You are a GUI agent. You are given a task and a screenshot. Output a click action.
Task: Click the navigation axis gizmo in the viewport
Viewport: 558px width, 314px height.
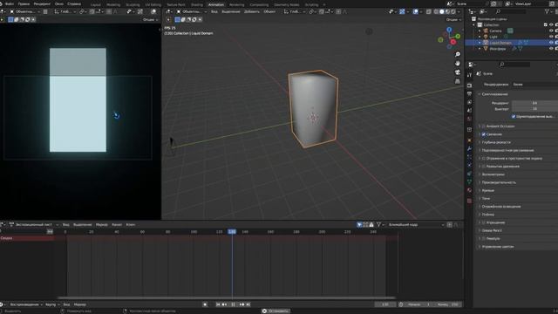coord(450,38)
